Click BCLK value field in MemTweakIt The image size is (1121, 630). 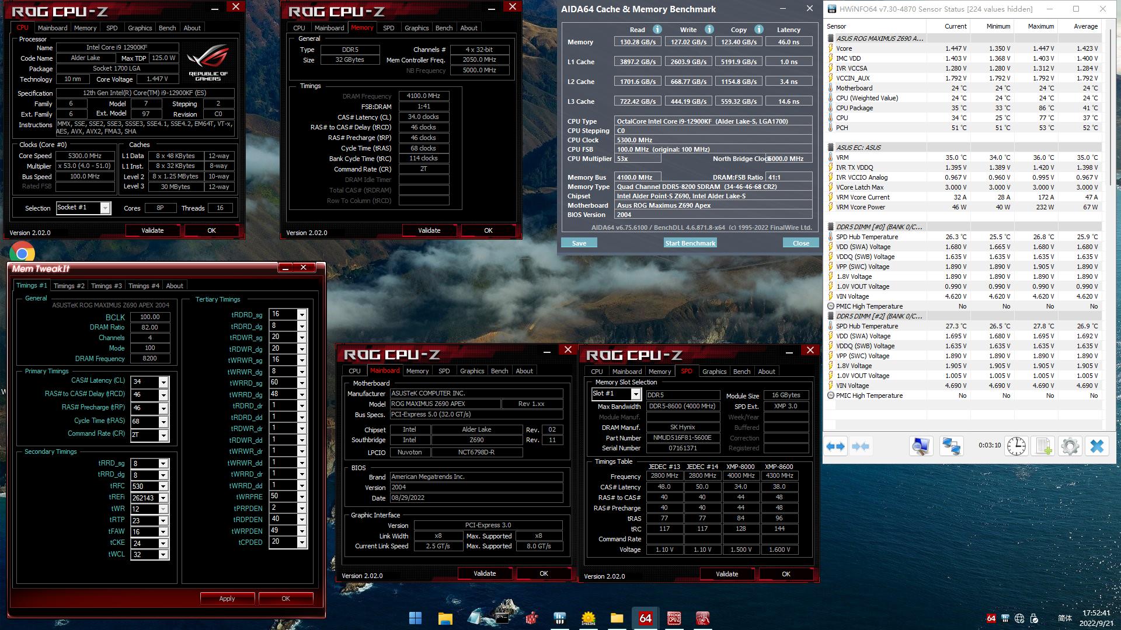(150, 317)
